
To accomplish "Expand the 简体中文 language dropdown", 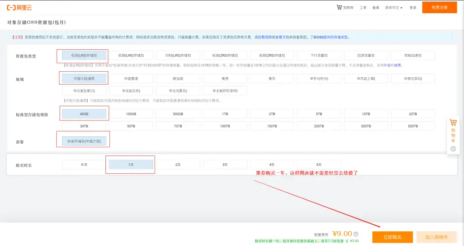I will click(394, 8).
